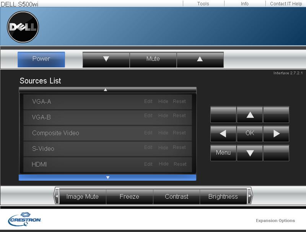Screen dimensions: 306x232
Task: Hide the S-Video source
Action: (x=163, y=148)
